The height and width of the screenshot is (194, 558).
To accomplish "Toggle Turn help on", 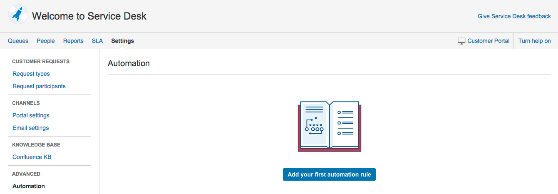I will coord(535,41).
